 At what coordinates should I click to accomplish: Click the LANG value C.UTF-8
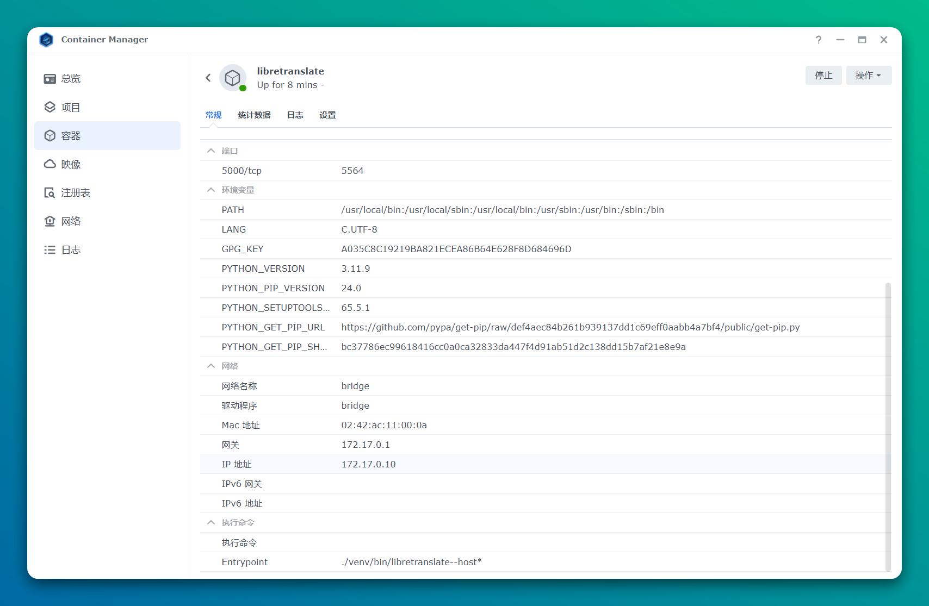(x=359, y=229)
